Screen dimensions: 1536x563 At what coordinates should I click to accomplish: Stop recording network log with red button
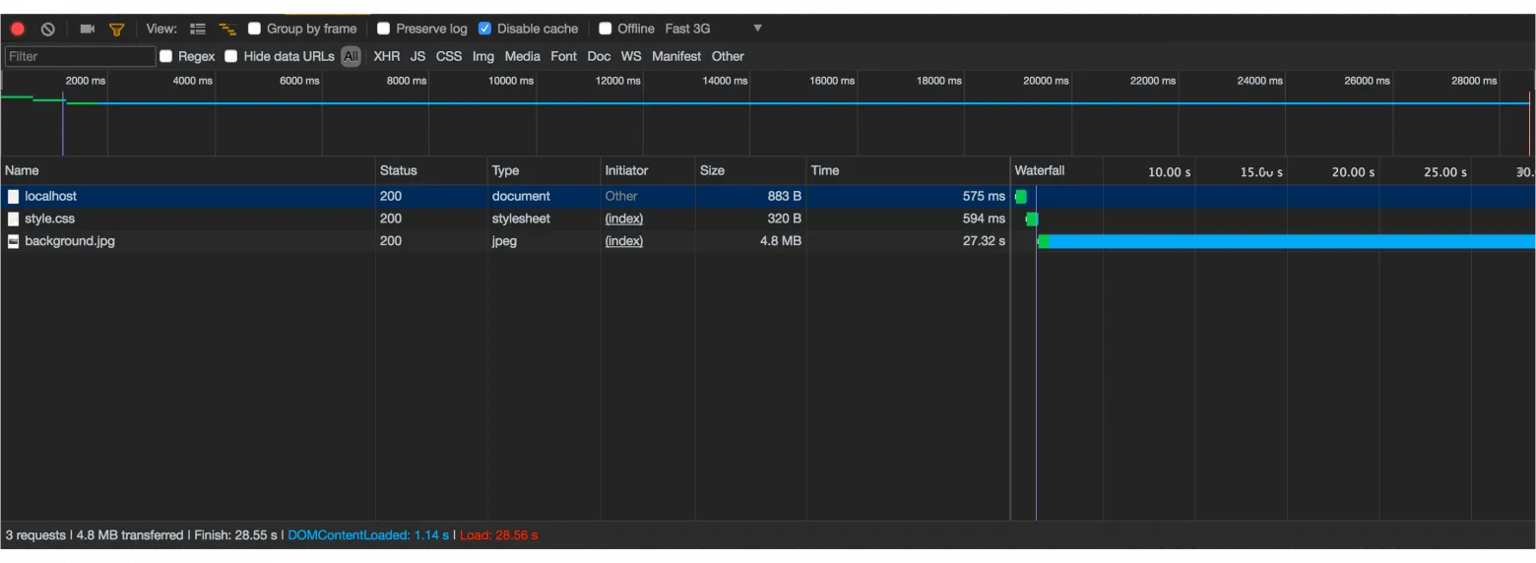17,29
